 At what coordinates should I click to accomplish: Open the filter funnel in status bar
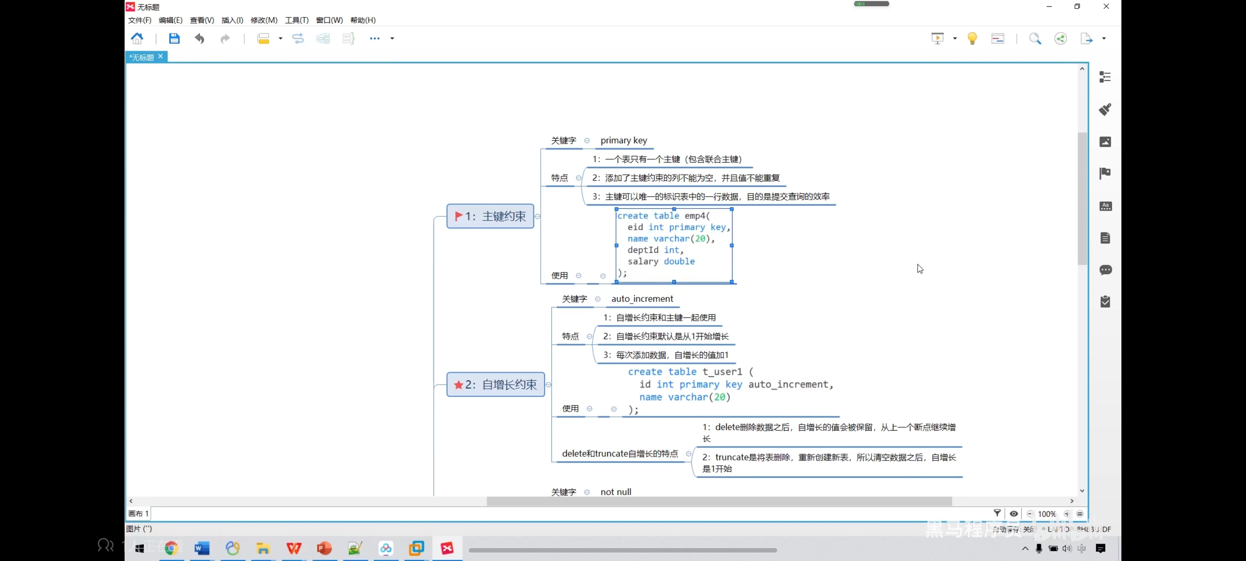[997, 513]
